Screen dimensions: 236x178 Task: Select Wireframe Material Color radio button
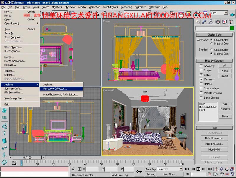pos(212,44)
